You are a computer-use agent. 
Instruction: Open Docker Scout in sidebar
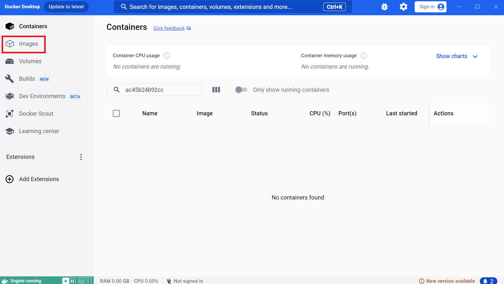tap(36, 114)
